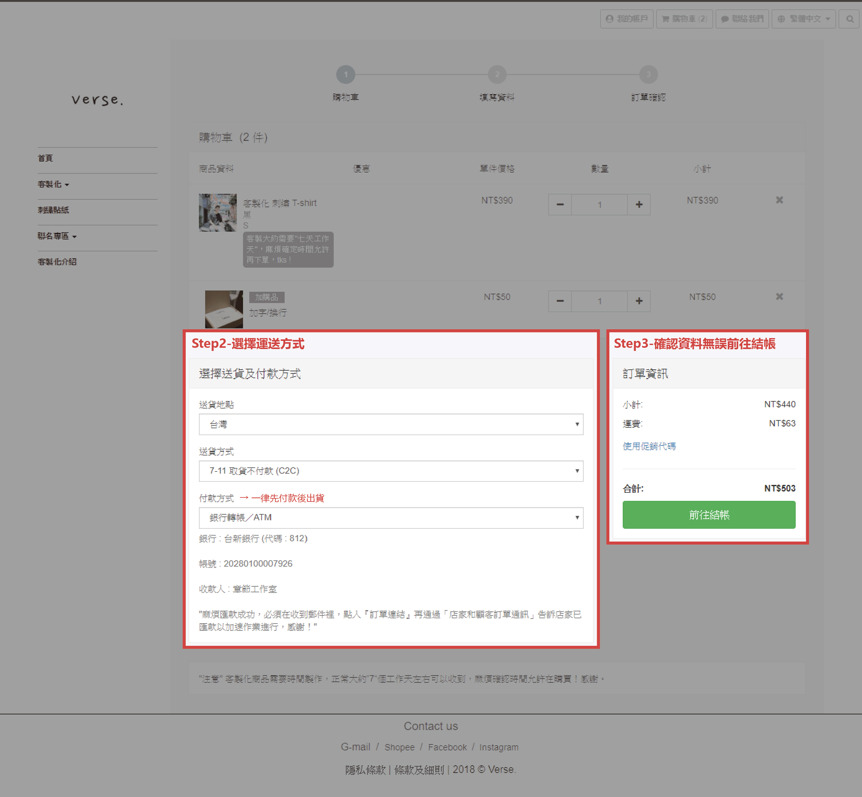Click the search magnifier icon

[x=849, y=19]
